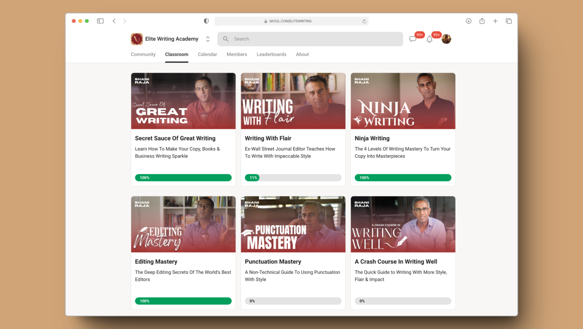This screenshot has height=329, width=583.
Task: Show tab overview icon at top right
Action: pos(509,21)
